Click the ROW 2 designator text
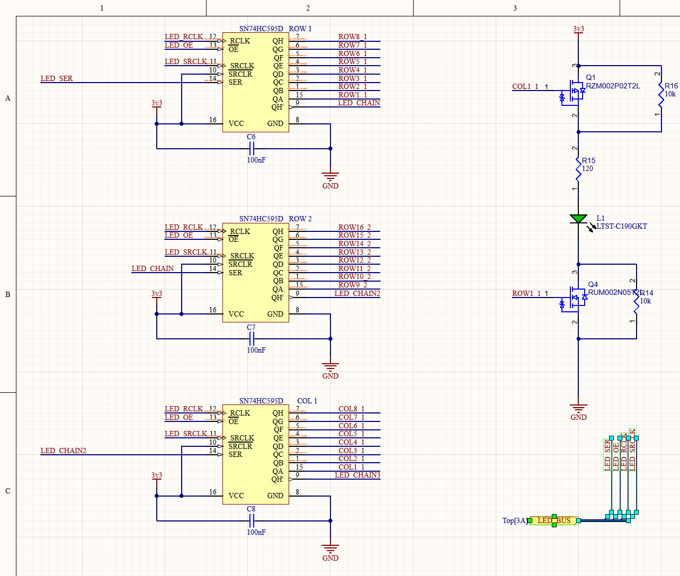680x576 pixels. click(300, 219)
